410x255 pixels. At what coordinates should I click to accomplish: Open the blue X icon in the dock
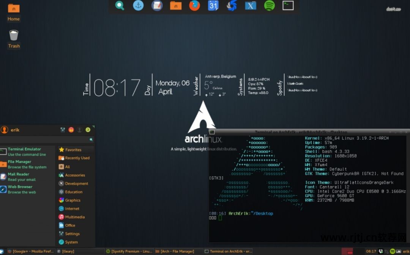point(251,5)
